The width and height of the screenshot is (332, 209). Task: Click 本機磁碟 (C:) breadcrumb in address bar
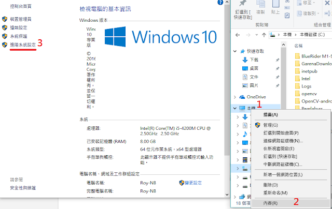[x=312, y=35]
